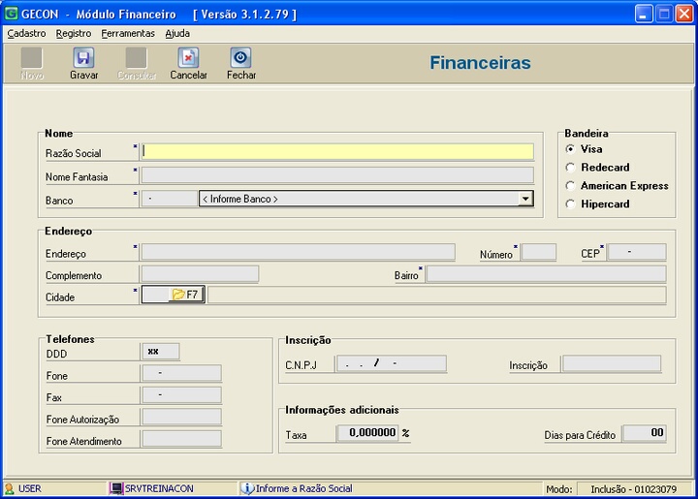This screenshot has width=698, height=499.
Task: Click the SRVTREINACON computer icon
Action: (116, 488)
